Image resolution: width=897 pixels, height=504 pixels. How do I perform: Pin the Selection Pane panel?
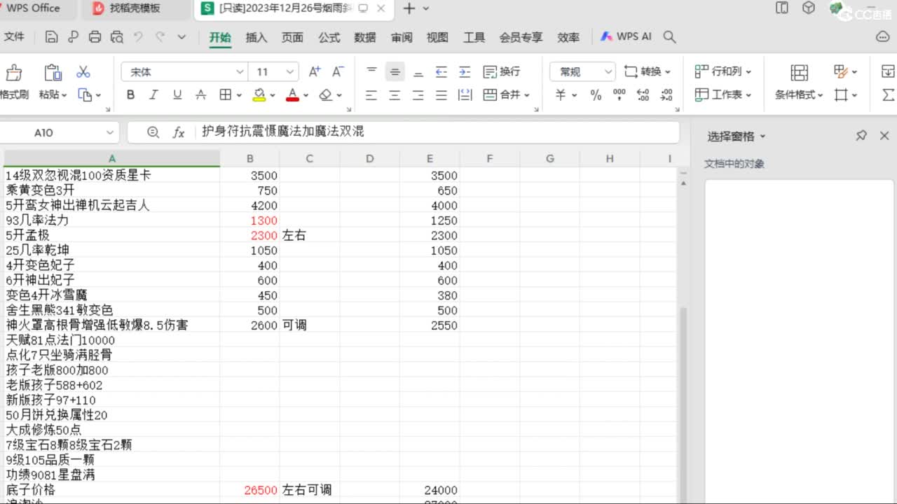861,136
